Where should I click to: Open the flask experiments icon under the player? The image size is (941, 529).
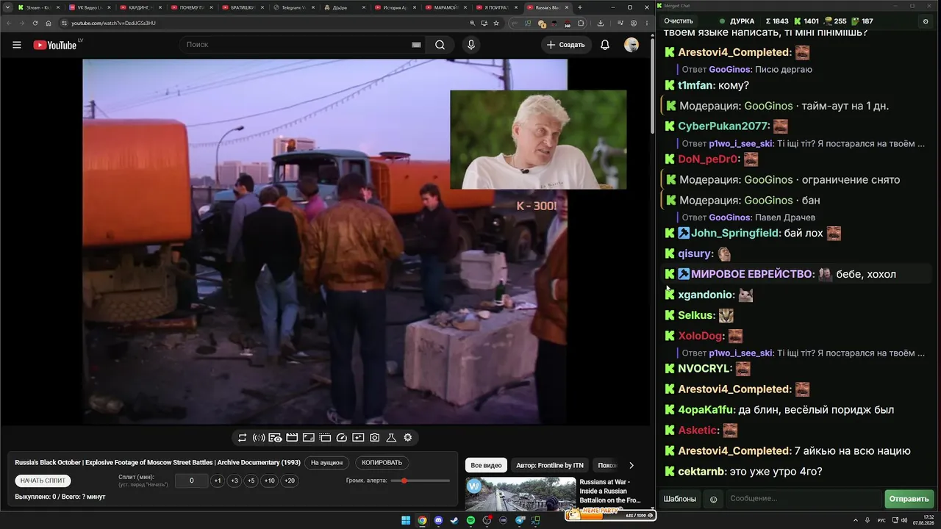coord(391,438)
